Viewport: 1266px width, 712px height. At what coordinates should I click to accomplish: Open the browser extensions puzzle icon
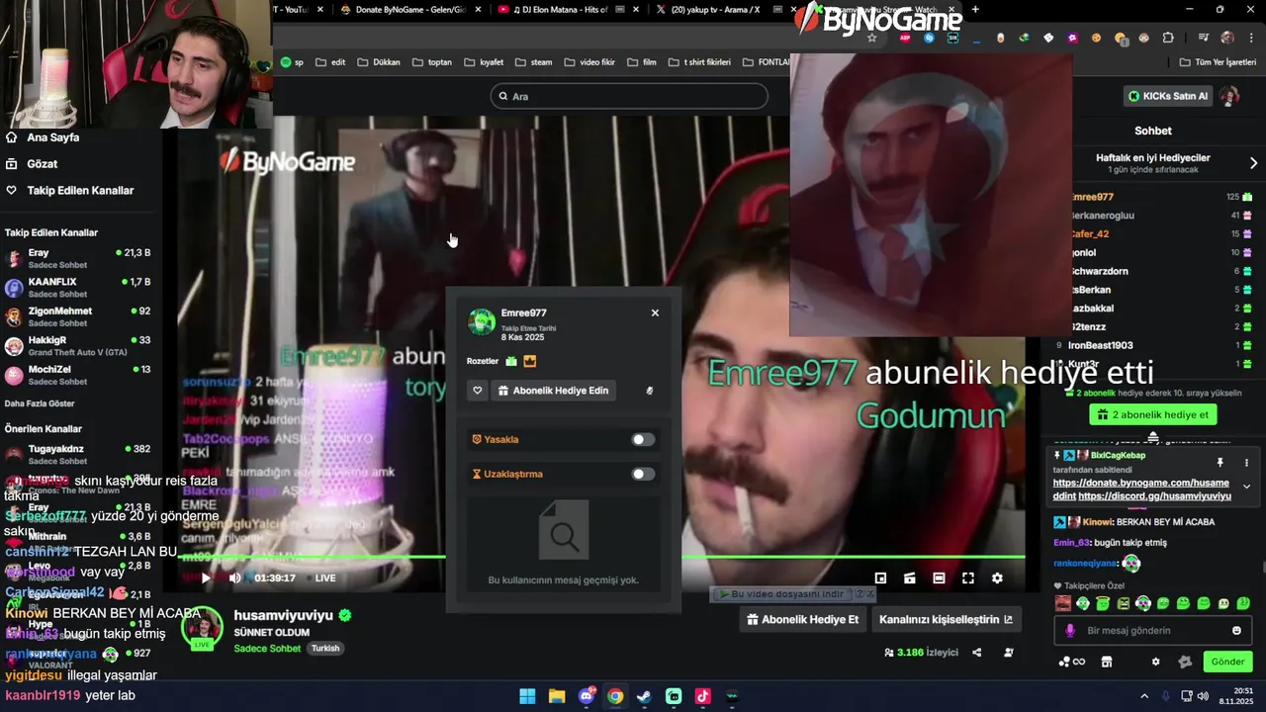click(1168, 38)
